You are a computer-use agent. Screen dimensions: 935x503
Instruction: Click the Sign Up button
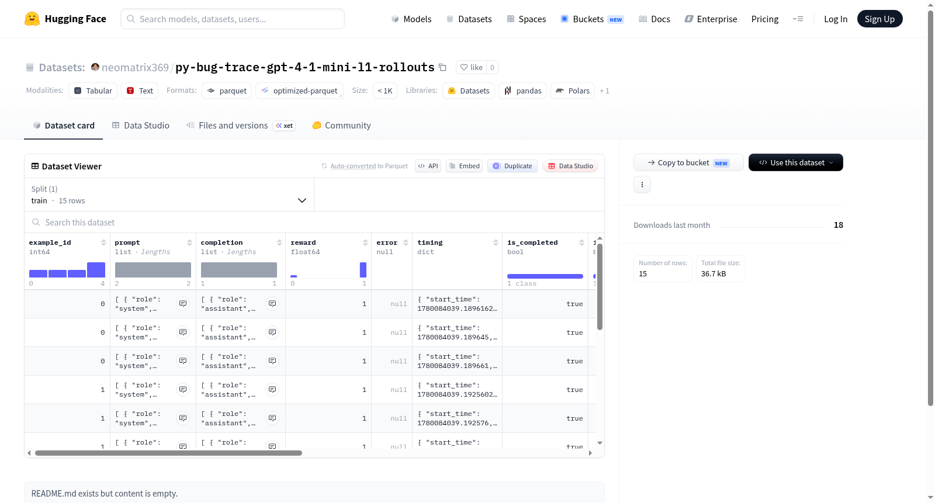(x=879, y=19)
